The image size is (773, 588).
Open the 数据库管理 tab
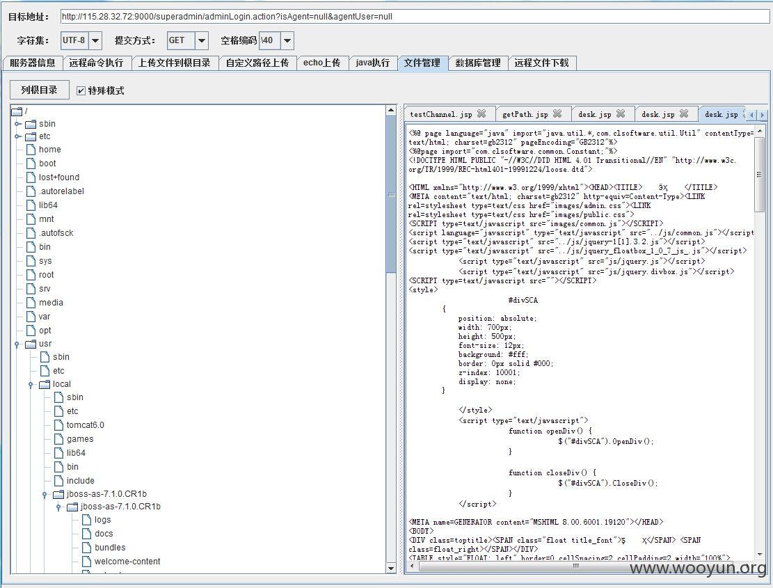point(478,63)
